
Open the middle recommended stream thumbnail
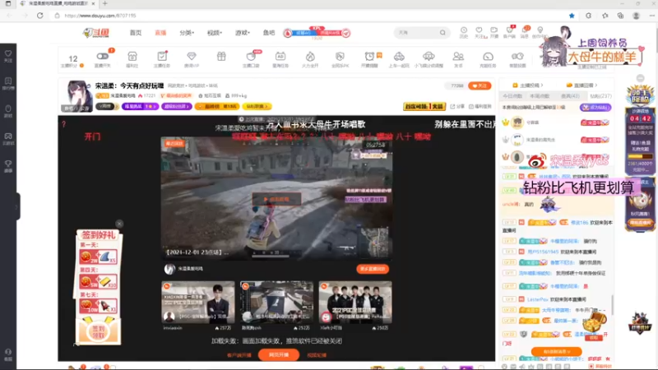[x=276, y=302]
